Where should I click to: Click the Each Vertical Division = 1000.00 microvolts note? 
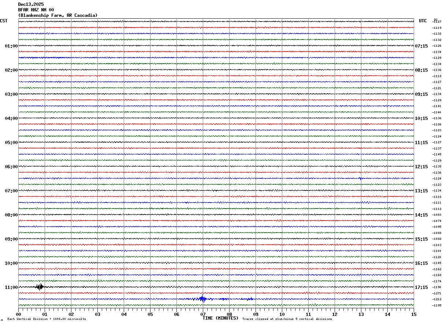(47, 319)
